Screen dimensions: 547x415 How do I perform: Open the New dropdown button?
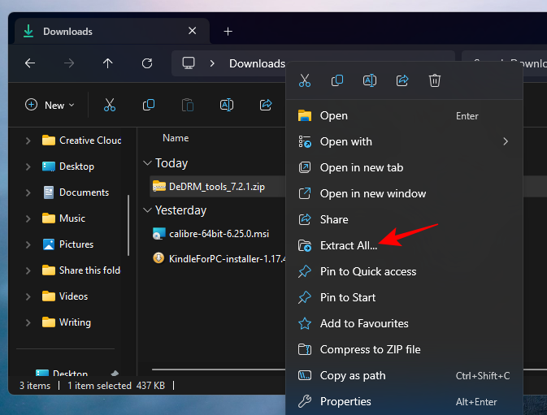pyautogui.click(x=50, y=105)
